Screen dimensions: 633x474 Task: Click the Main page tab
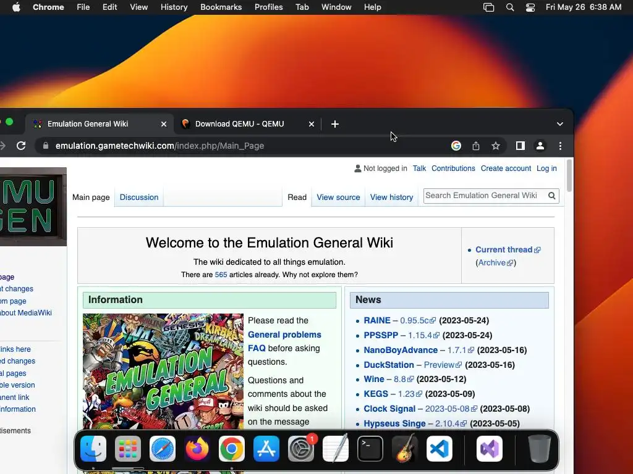[x=91, y=197]
